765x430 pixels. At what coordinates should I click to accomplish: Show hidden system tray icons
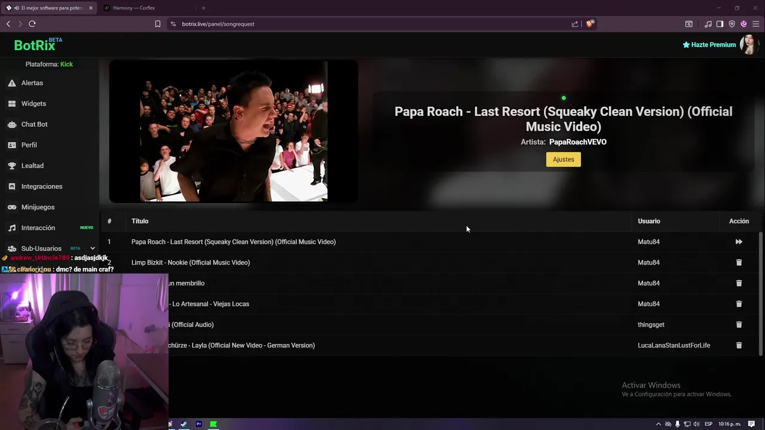pyautogui.click(x=659, y=424)
